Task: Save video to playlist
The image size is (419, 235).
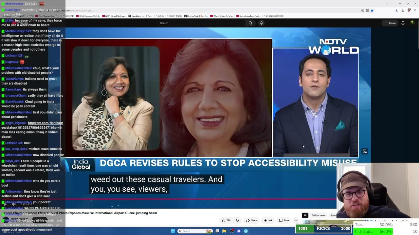Action: point(283,220)
